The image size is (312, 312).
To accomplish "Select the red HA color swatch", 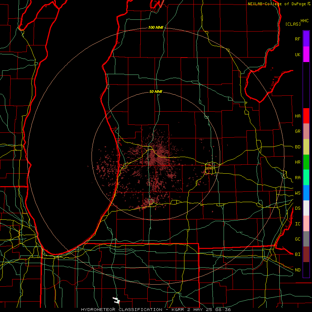I will (x=306, y=116).
